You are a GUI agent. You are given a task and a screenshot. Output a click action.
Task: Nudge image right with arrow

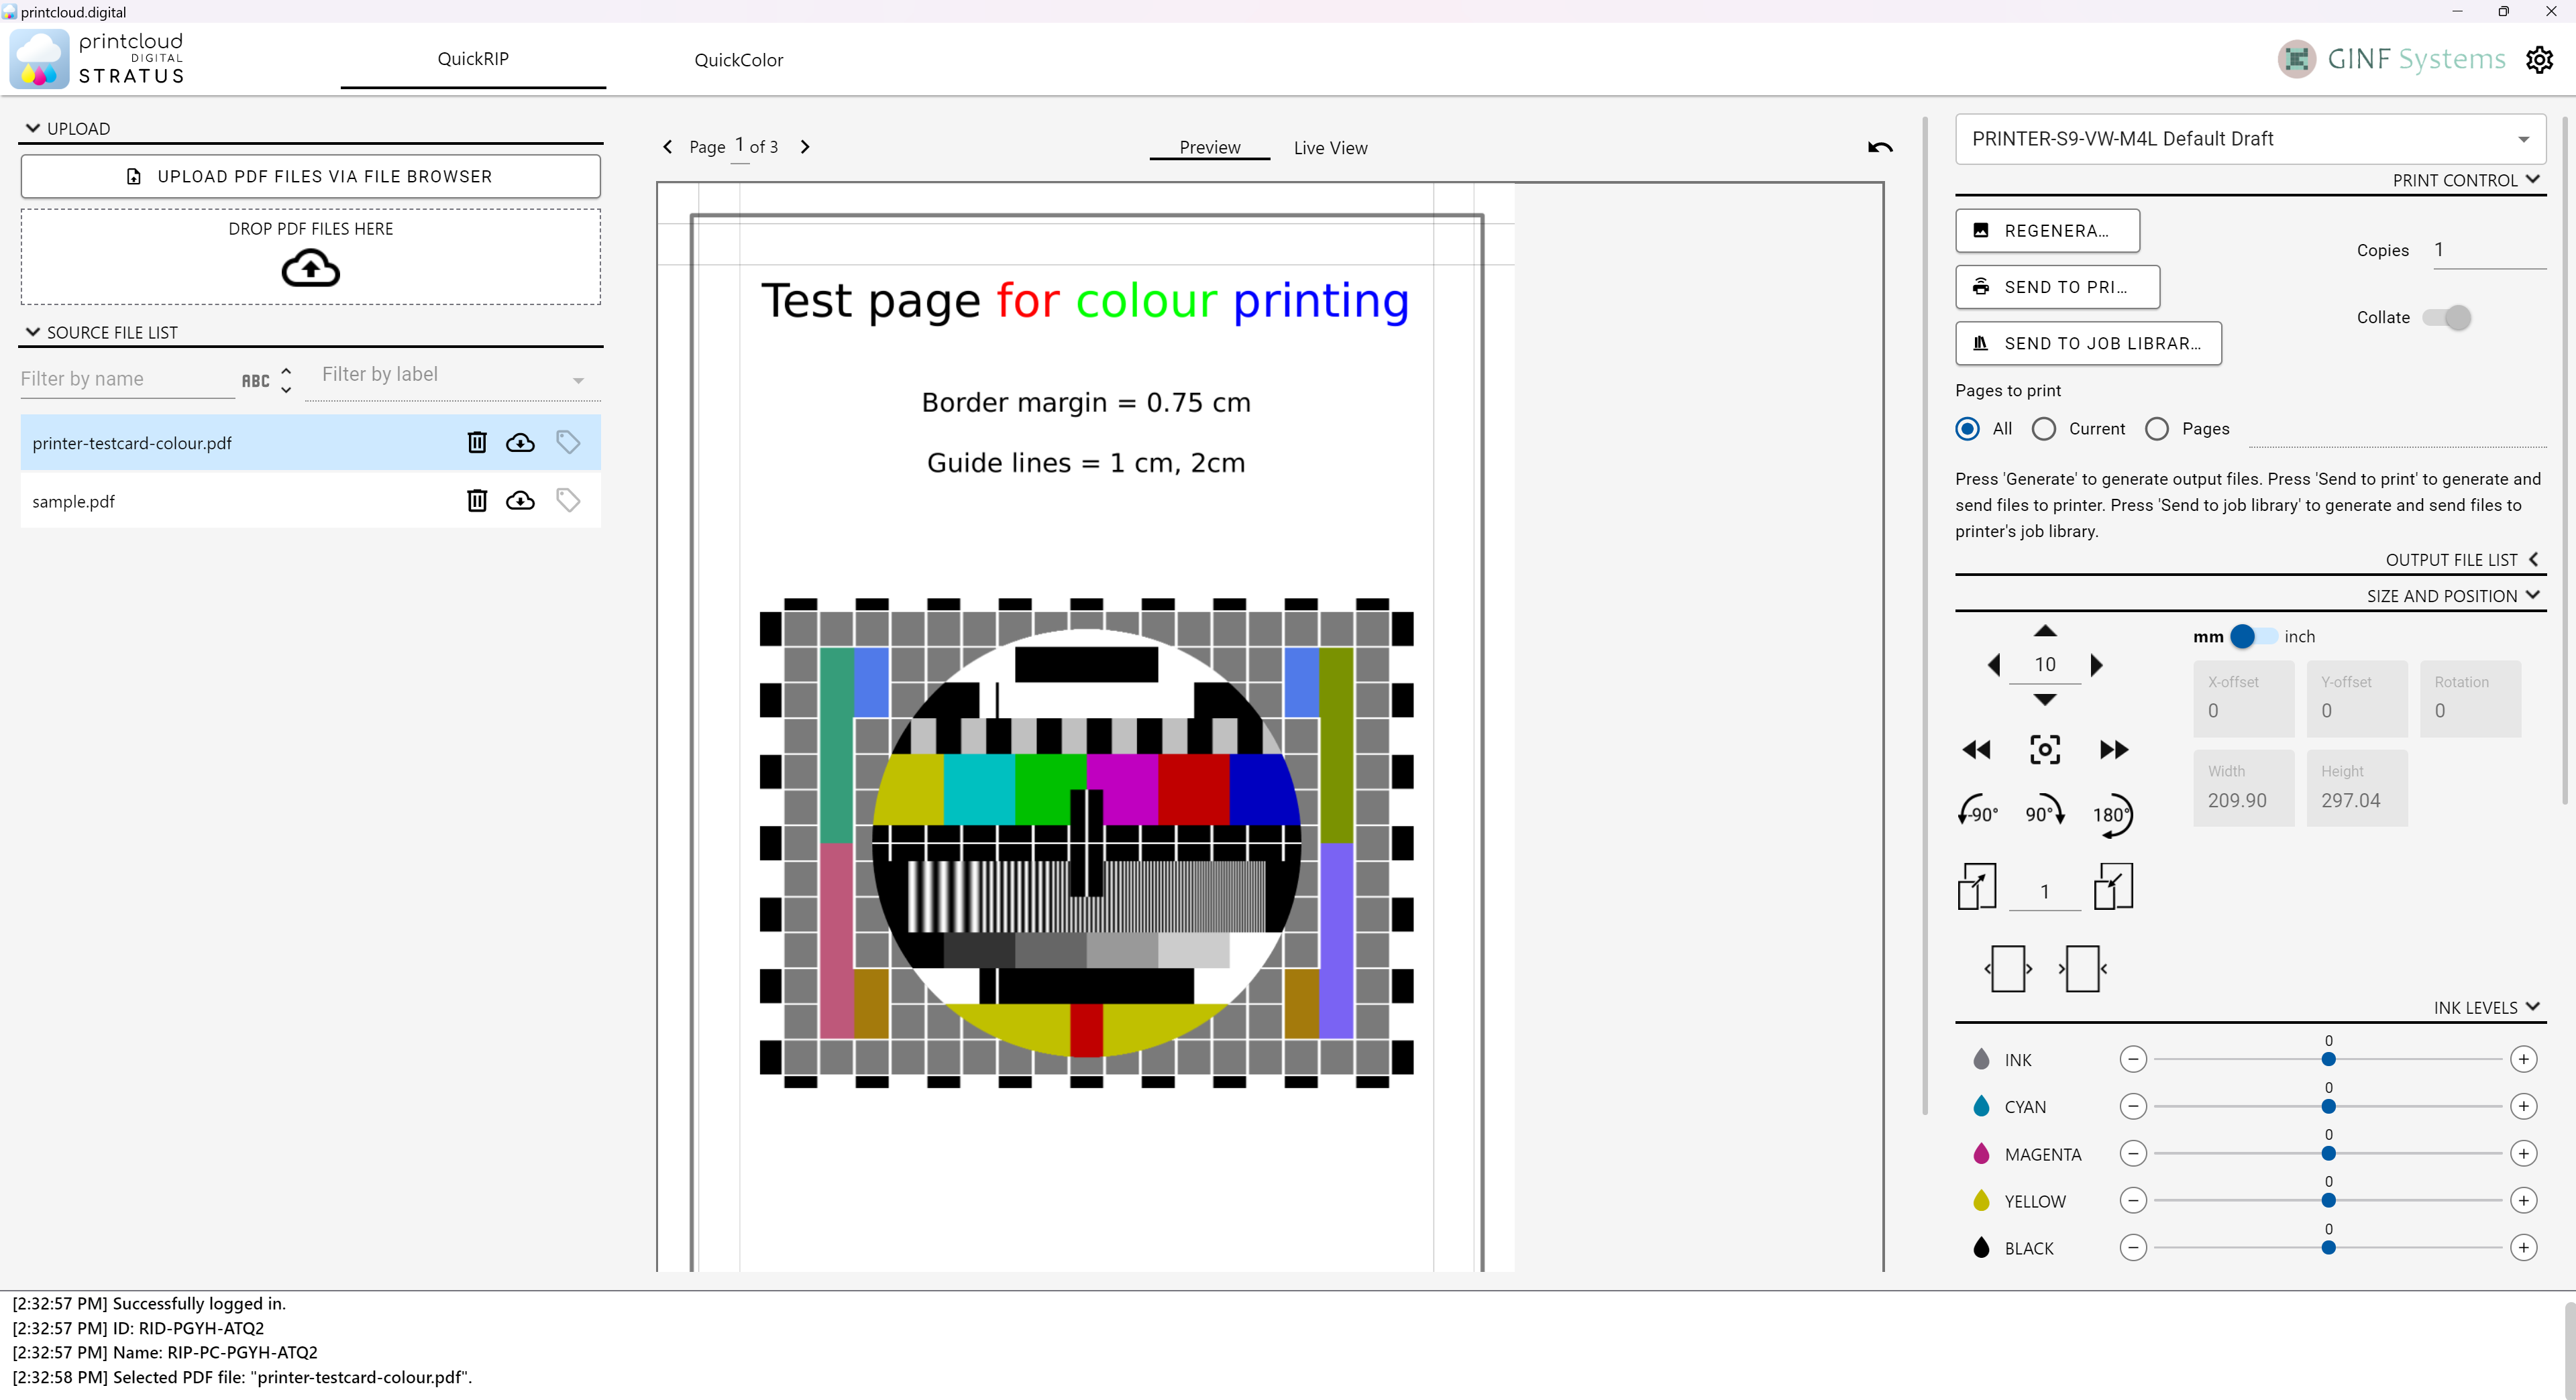(x=2097, y=664)
